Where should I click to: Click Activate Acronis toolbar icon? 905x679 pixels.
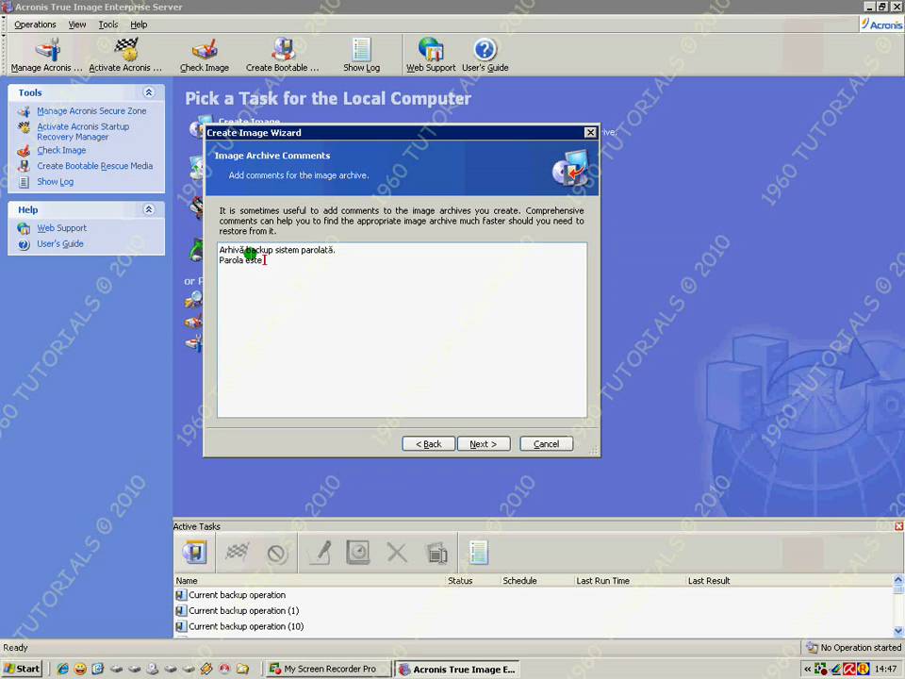[x=125, y=55]
